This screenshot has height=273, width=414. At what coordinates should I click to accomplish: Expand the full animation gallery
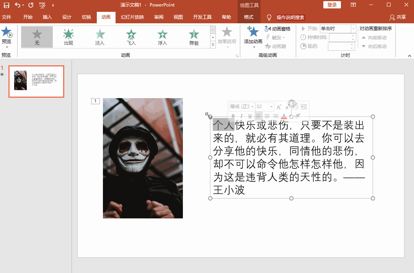[x=213, y=45]
